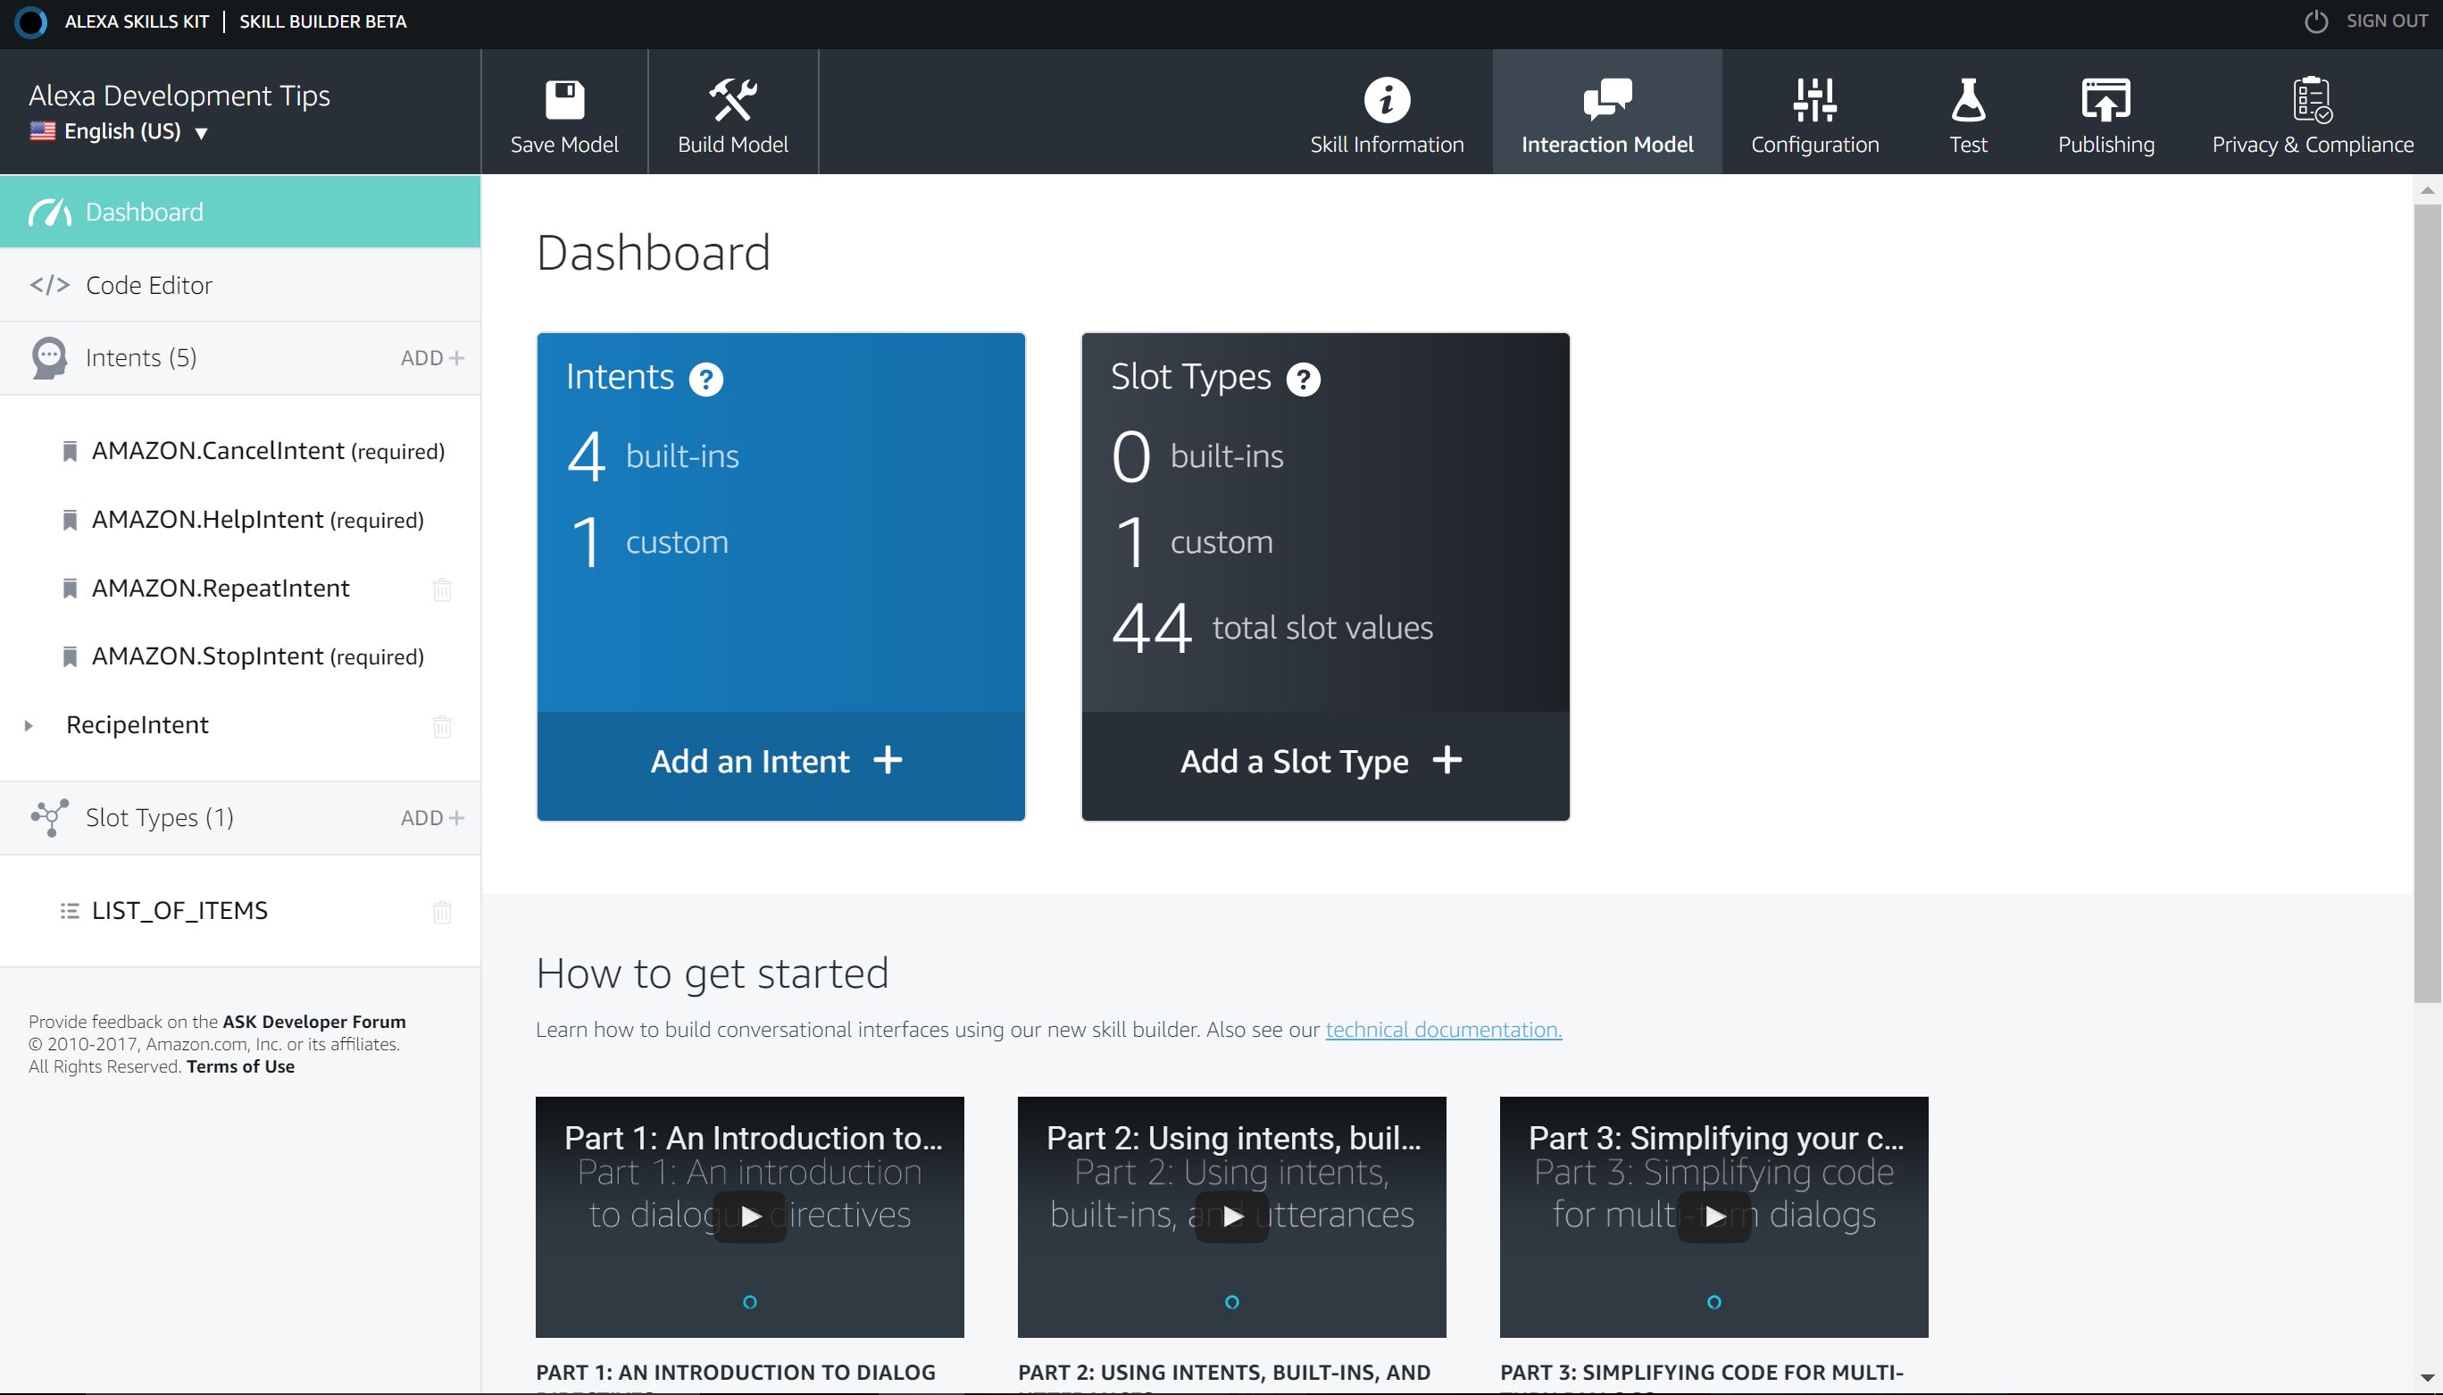Open the Test flask icon
Viewport: 2443px width, 1395px height.
[x=1968, y=100]
